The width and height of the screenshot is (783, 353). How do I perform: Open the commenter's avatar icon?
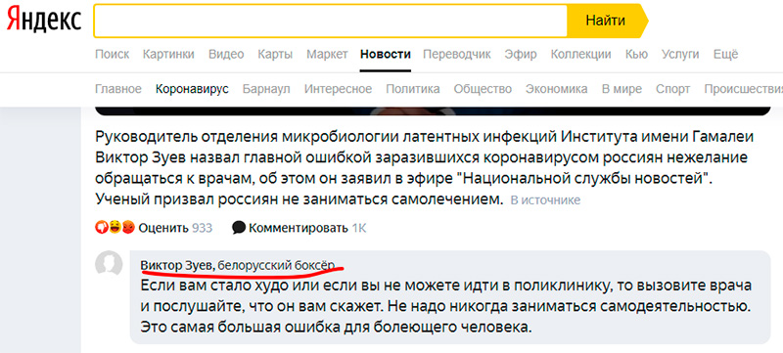109,264
